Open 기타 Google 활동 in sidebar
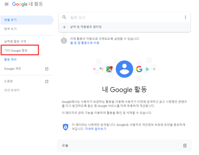This screenshot has width=199, height=155. pyautogui.click(x=16, y=50)
